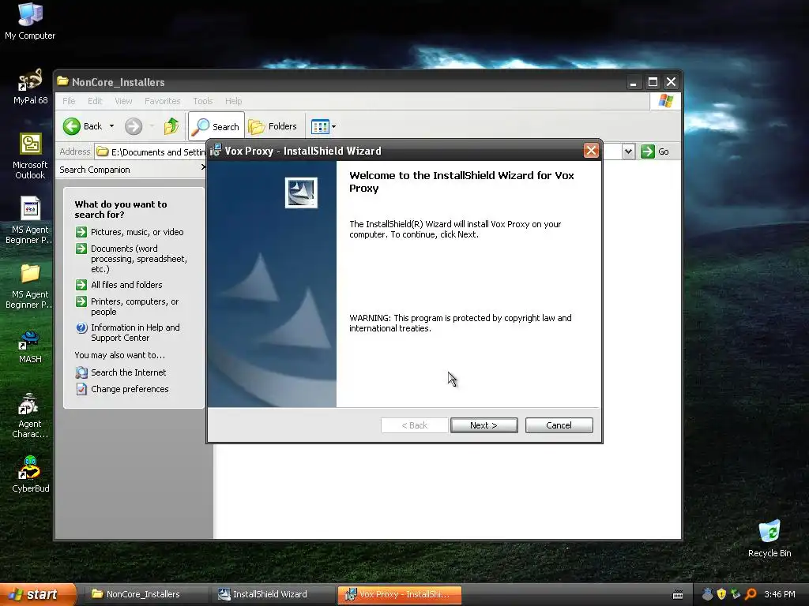The height and width of the screenshot is (606, 809).
Task: Open the Help menu
Action: (233, 101)
